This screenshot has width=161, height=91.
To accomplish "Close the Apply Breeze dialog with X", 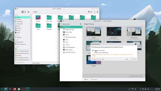I will (x=136, y=44).
